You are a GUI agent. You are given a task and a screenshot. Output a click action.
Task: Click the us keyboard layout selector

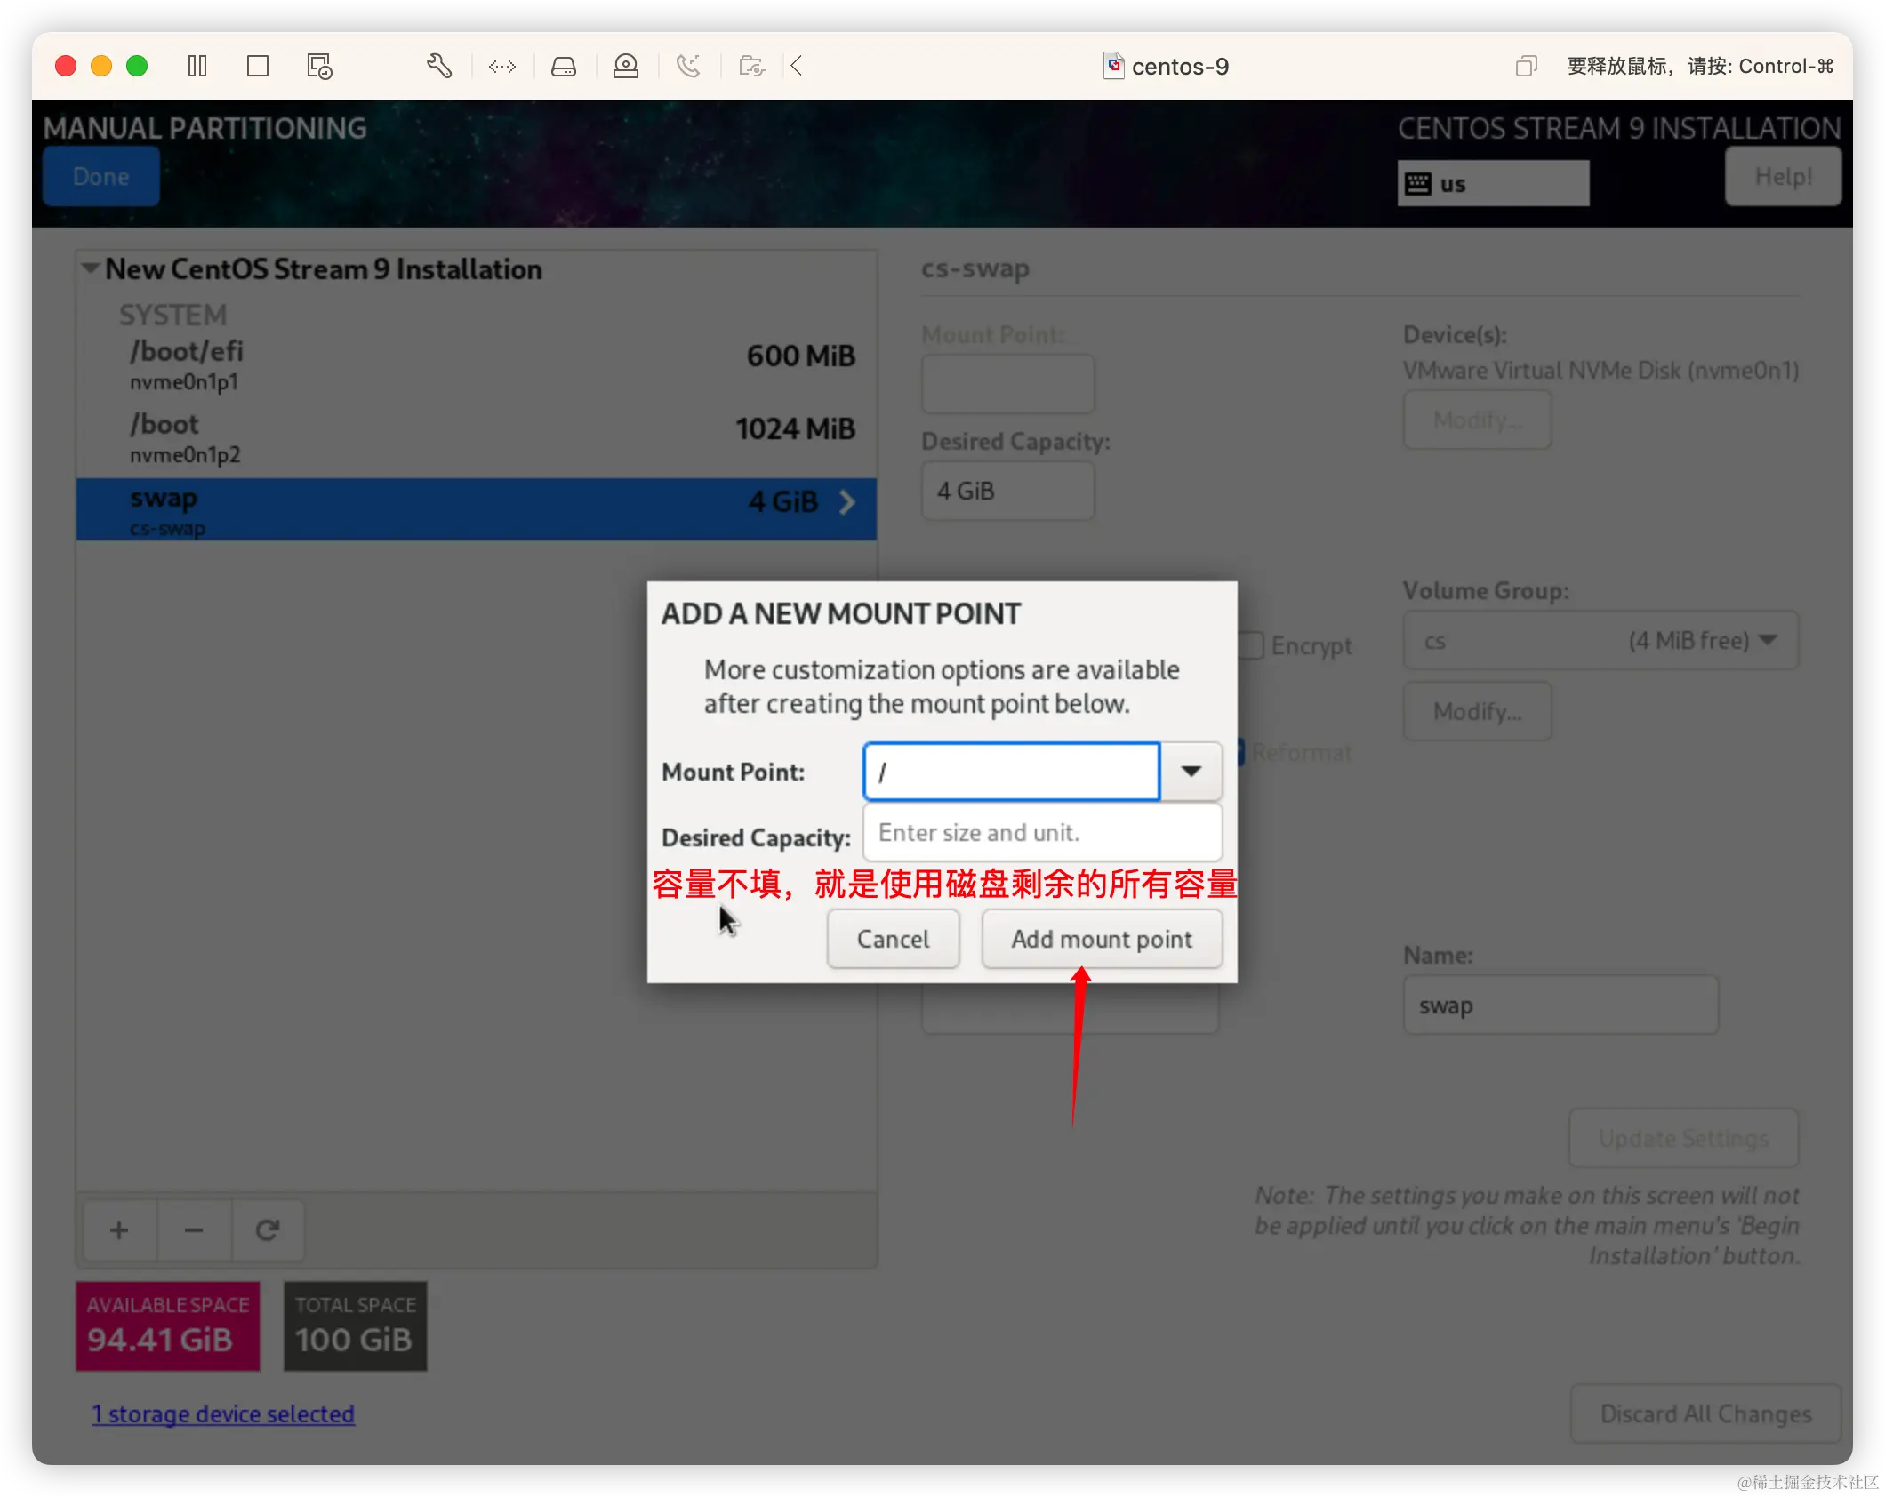(1493, 182)
